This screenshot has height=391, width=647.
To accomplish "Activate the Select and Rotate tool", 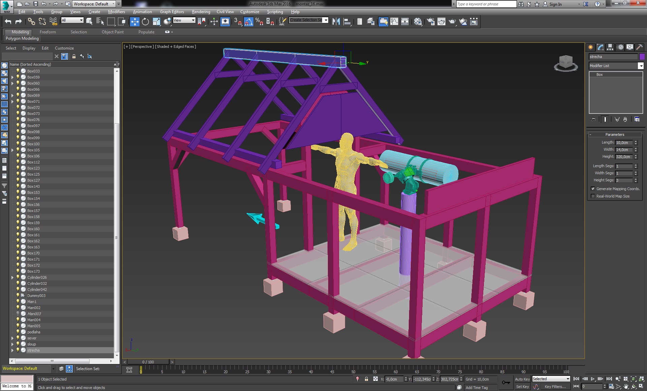I will coord(145,22).
